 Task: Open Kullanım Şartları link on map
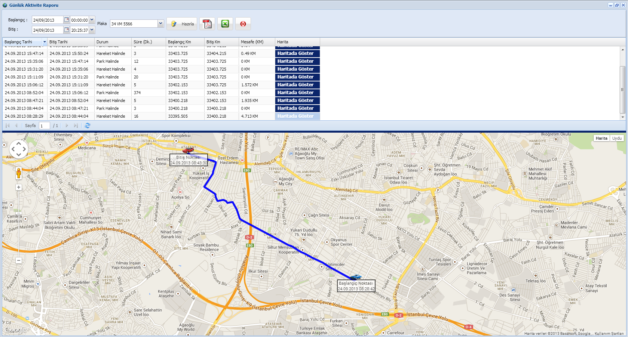(609, 334)
